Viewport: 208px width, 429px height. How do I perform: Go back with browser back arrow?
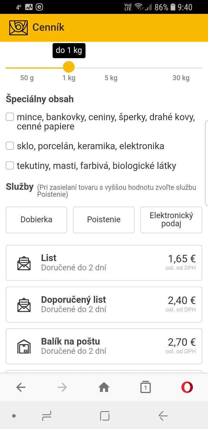(21, 387)
